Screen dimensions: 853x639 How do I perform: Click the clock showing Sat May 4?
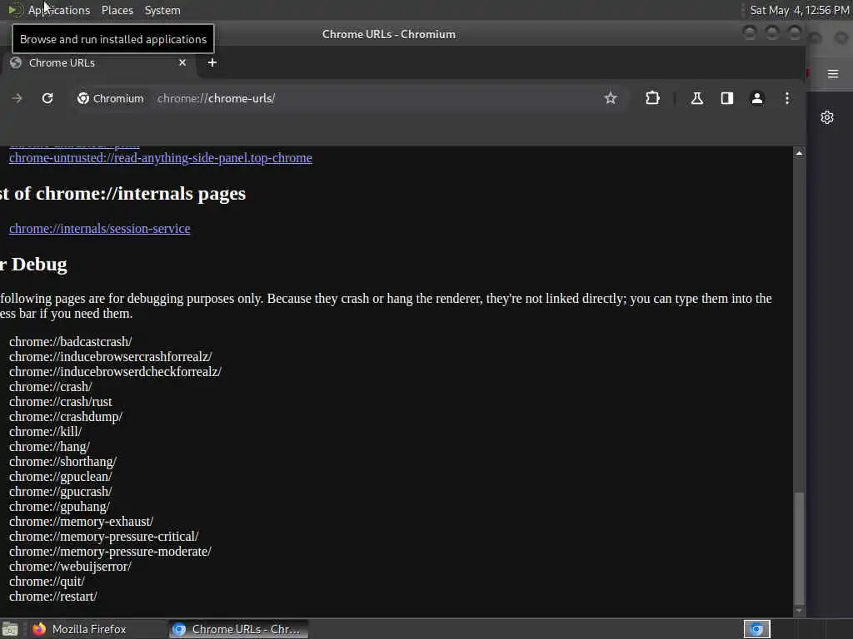coord(799,10)
